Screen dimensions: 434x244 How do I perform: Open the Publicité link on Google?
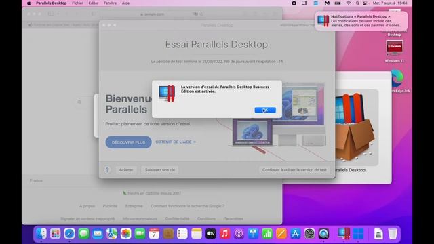point(110,206)
